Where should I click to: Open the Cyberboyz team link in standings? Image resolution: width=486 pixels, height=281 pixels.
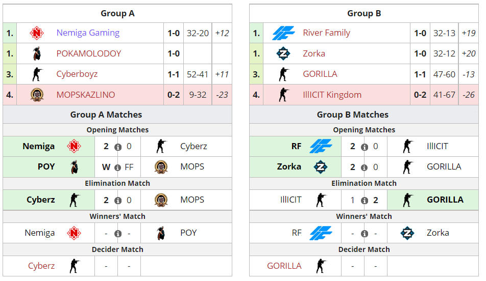click(77, 74)
